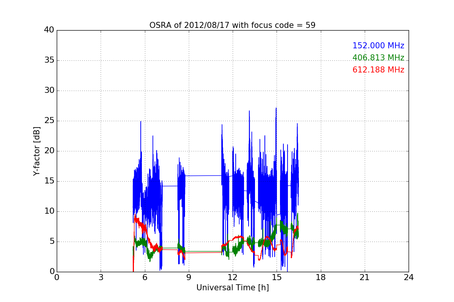Click the x-axis tick label '12'
454x302 pixels.
[x=233, y=277]
